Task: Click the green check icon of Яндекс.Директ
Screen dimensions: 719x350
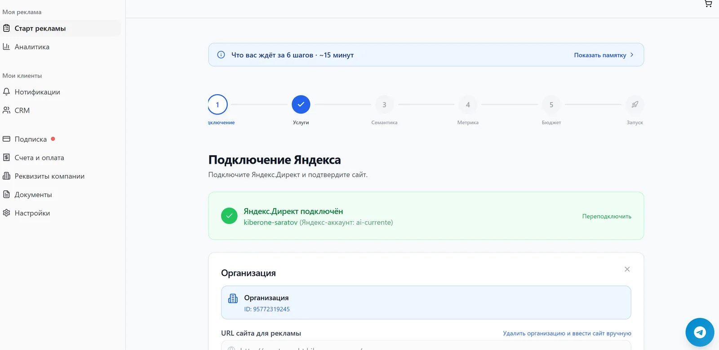Action: click(x=229, y=216)
